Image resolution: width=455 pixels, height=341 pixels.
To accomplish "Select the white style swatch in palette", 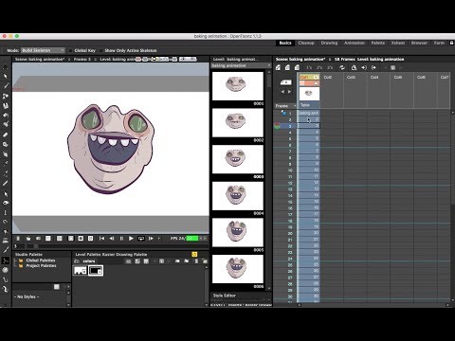I will coord(81,271).
